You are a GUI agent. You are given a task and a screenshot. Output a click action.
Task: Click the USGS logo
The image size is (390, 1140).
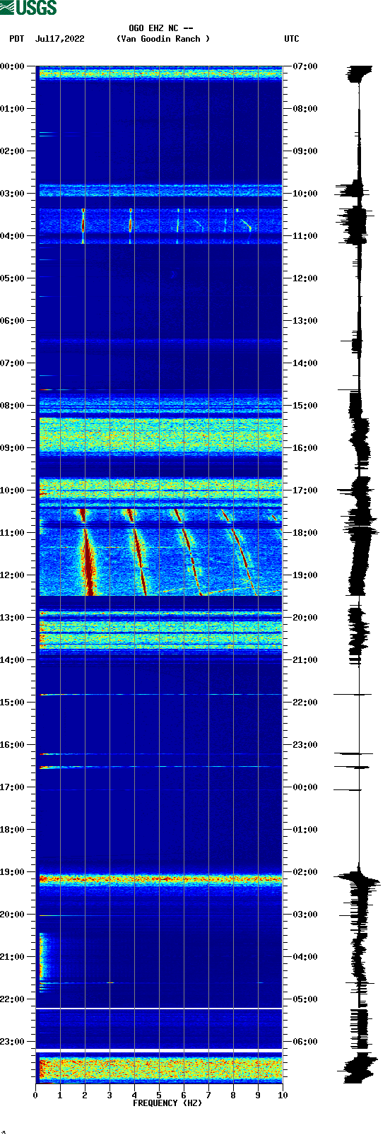[x=28, y=8]
